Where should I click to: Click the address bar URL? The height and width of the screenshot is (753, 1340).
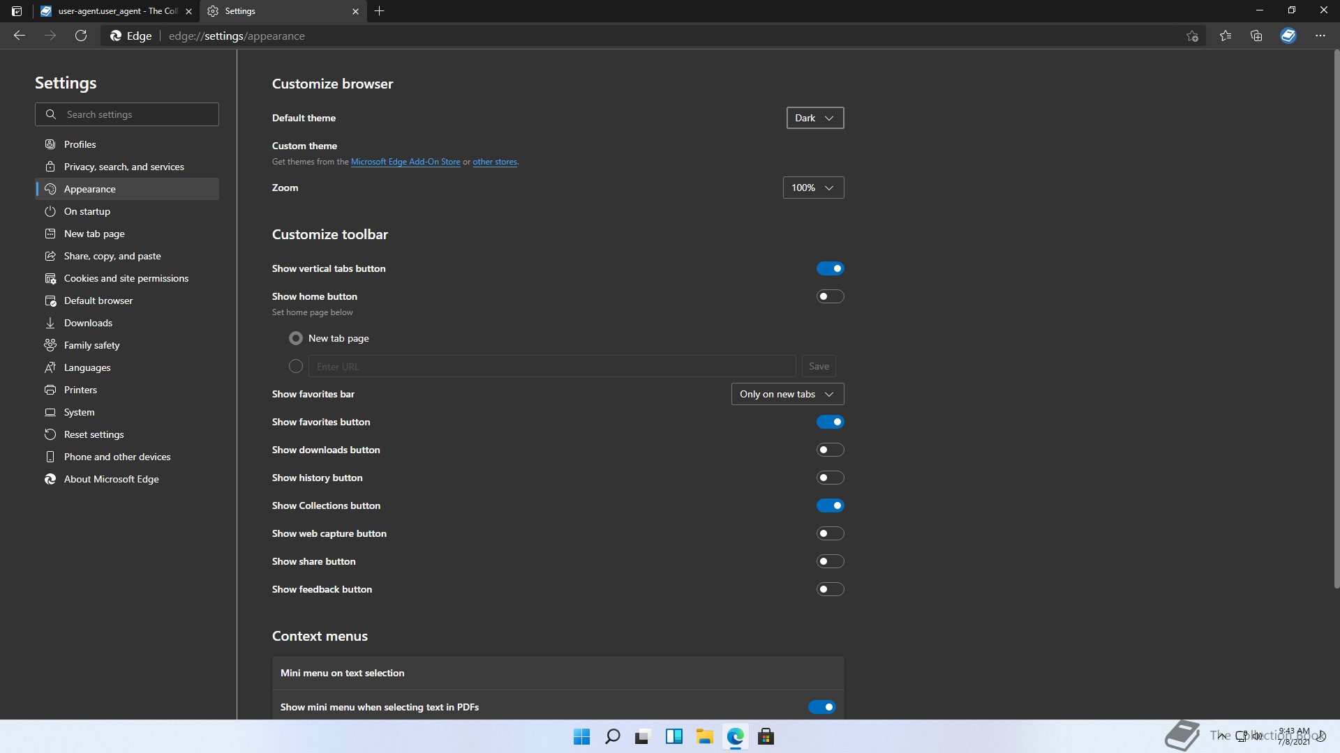point(237,36)
